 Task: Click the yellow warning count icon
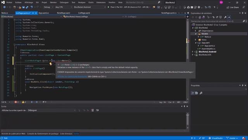[x=23, y=102]
